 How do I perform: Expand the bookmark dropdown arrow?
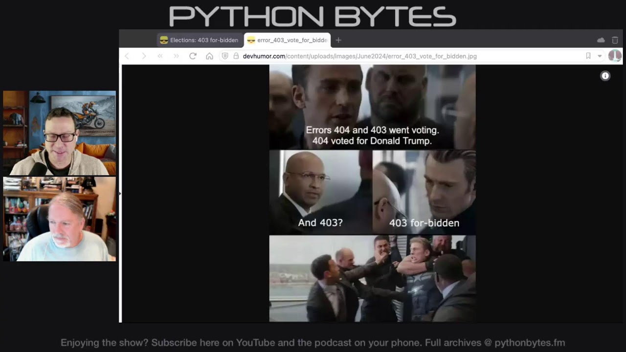tap(600, 56)
